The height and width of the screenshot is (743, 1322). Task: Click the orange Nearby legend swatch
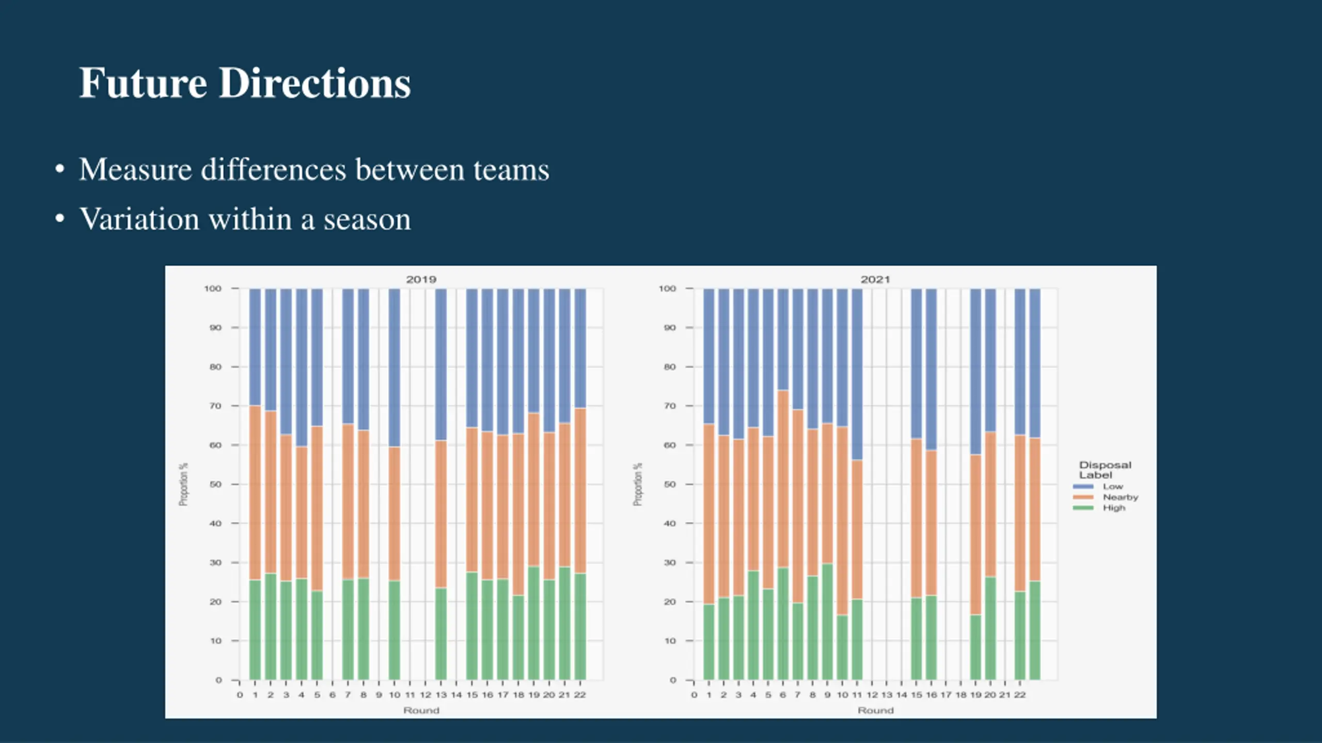[1083, 497]
